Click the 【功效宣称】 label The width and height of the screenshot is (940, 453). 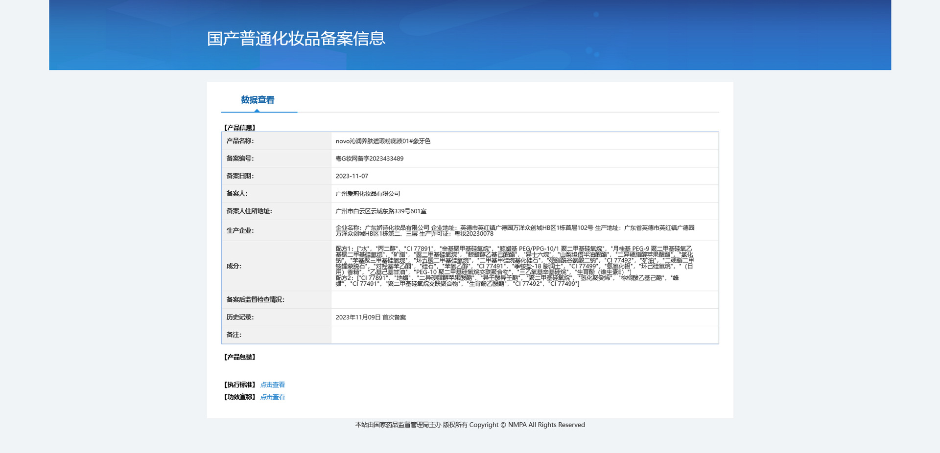coord(240,397)
